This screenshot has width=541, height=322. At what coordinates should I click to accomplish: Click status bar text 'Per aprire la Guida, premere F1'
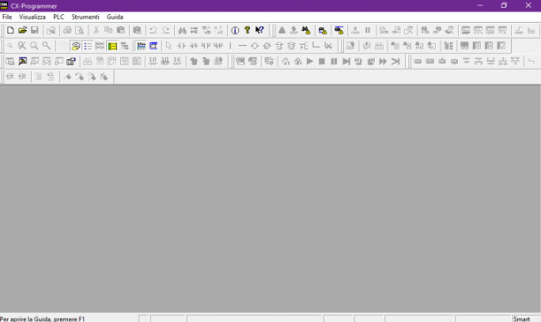[x=42, y=318]
